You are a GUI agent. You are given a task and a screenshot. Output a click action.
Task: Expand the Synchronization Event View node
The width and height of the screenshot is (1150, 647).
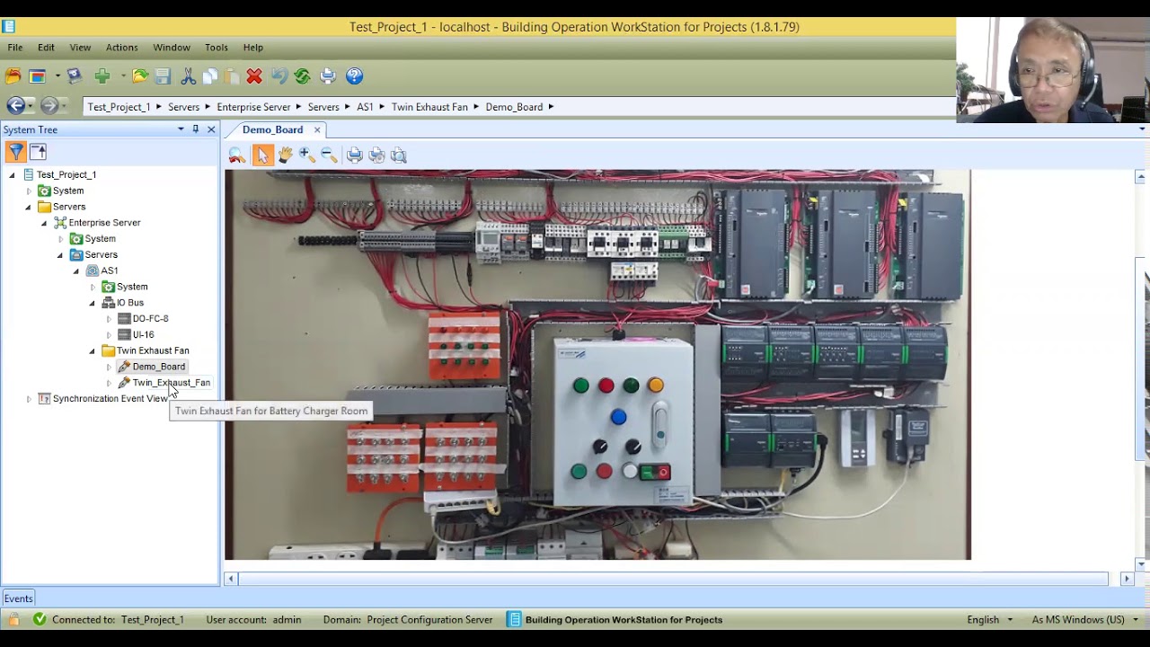point(29,399)
